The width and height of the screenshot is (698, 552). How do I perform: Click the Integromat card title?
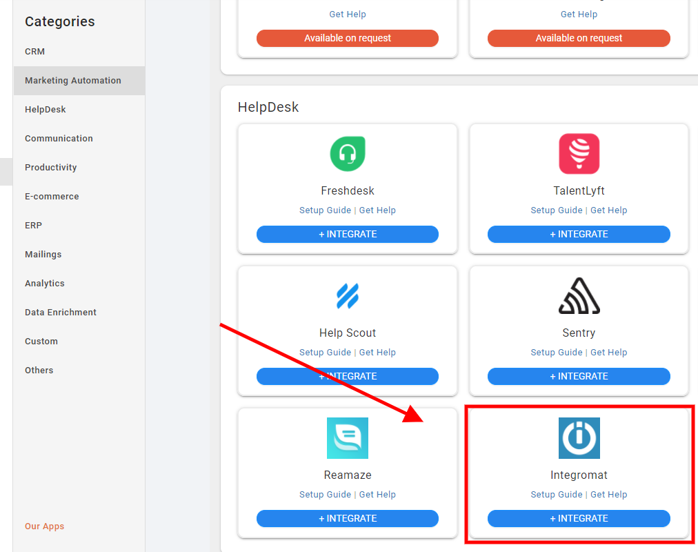pyautogui.click(x=579, y=475)
